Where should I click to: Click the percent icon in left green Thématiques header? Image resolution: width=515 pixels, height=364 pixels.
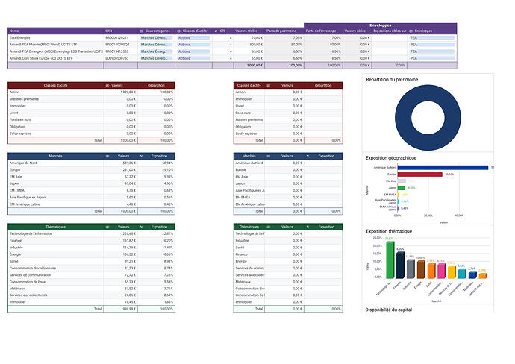(141, 227)
